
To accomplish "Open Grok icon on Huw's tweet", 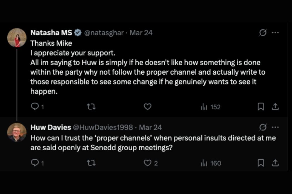I will click(263, 127).
